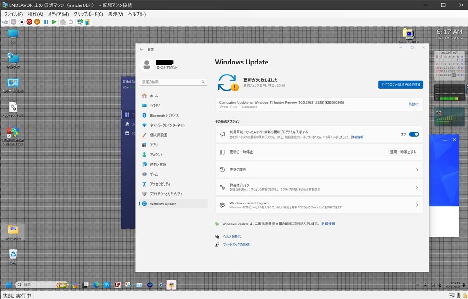
Task: Click the Snipping Tool icon in VM taskbar
Action: click(x=128, y=285)
